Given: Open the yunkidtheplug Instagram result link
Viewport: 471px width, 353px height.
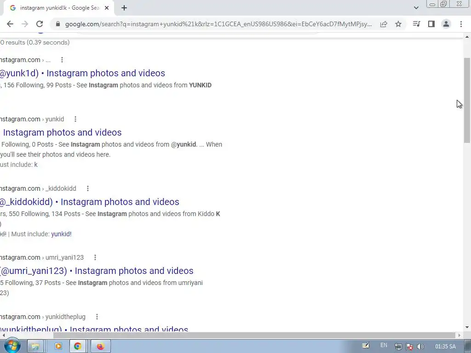Looking at the screenshot, I should (x=94, y=329).
